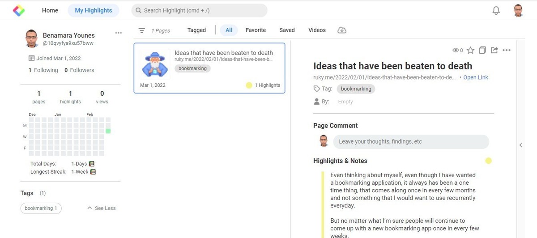This screenshot has width=537, height=238.
Task: Collapse the right panel with the chevron
Action: pyautogui.click(x=520, y=145)
